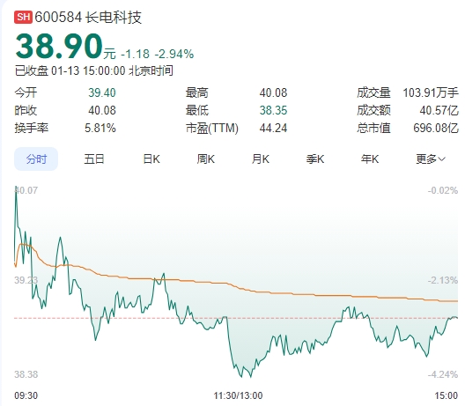
Task: Click the 昨收 previous close 40.08
Action: click(x=102, y=110)
